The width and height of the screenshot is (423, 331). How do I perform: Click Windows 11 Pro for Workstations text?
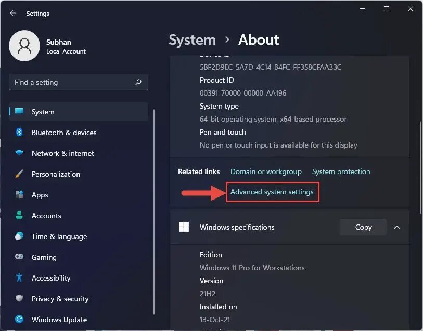pyautogui.click(x=252, y=268)
